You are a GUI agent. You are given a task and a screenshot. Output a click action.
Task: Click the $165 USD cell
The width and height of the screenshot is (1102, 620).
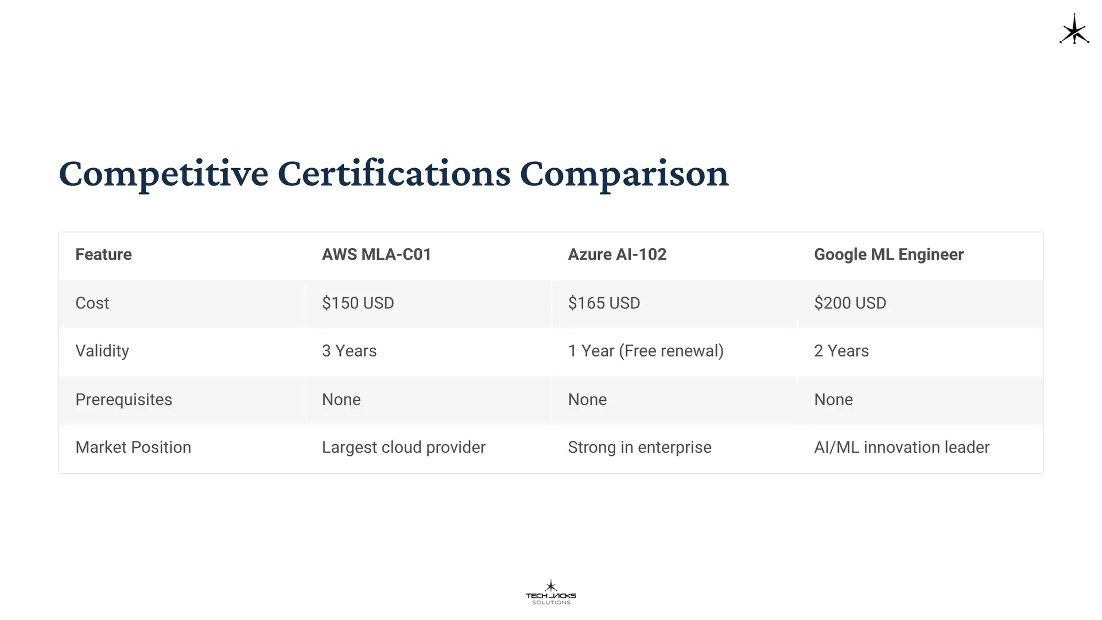point(604,303)
